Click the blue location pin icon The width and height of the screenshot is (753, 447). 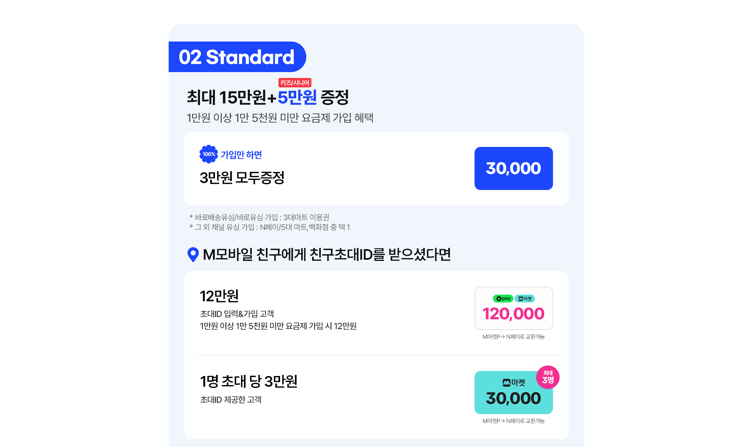tap(193, 255)
